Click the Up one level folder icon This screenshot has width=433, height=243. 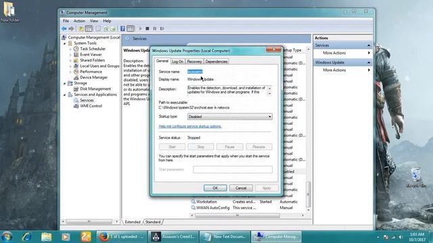click(x=81, y=28)
